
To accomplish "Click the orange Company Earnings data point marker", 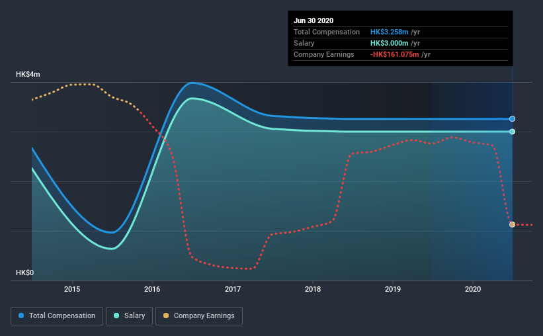I will coord(512,224).
